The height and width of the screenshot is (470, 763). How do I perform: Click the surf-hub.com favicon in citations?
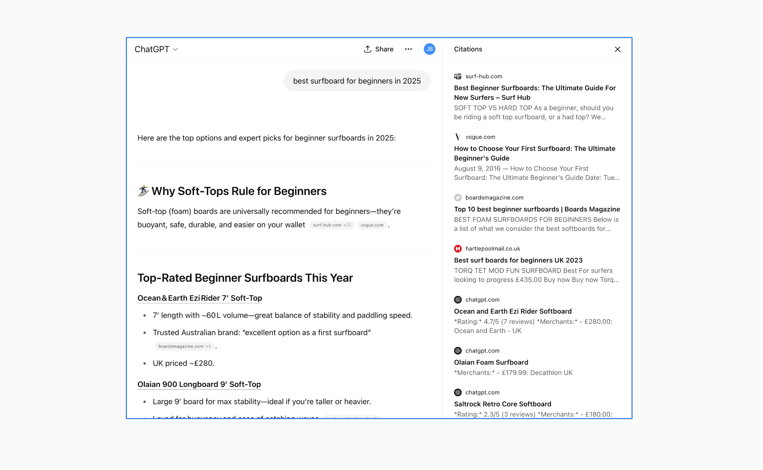coord(458,76)
